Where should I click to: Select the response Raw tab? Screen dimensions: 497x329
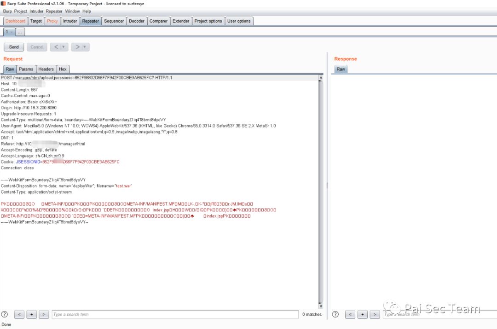(341, 69)
